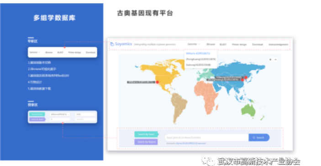Click the red marker in North America

point(157,82)
